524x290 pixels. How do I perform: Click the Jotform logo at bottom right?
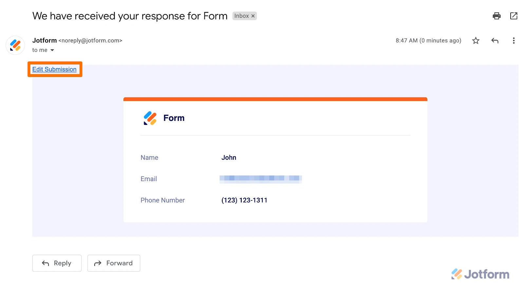point(479,274)
